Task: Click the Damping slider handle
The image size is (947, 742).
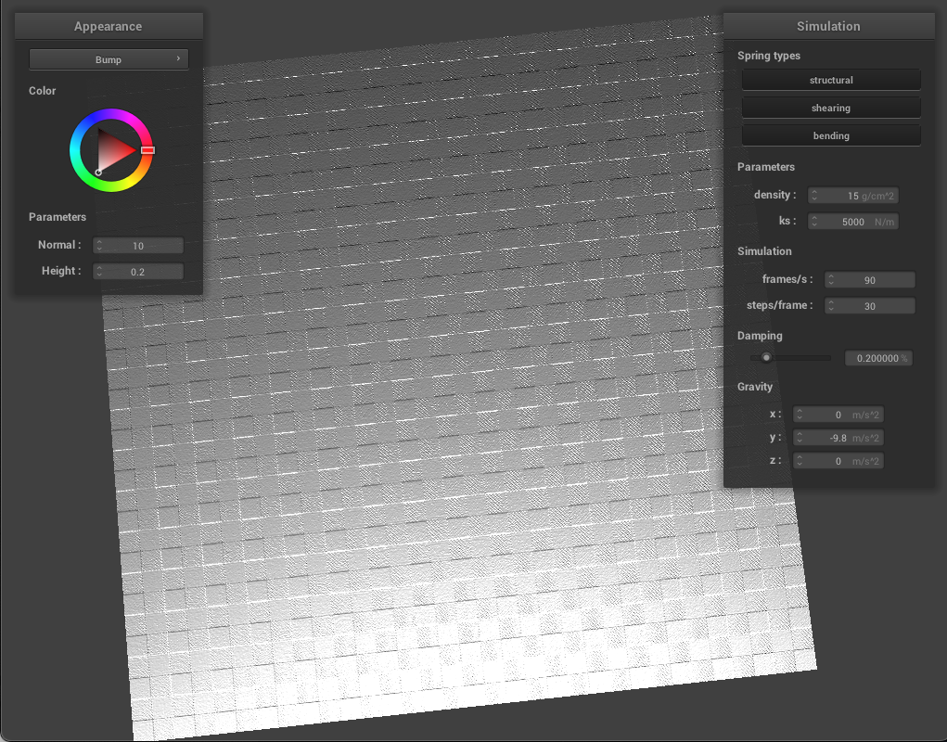Action: click(766, 357)
